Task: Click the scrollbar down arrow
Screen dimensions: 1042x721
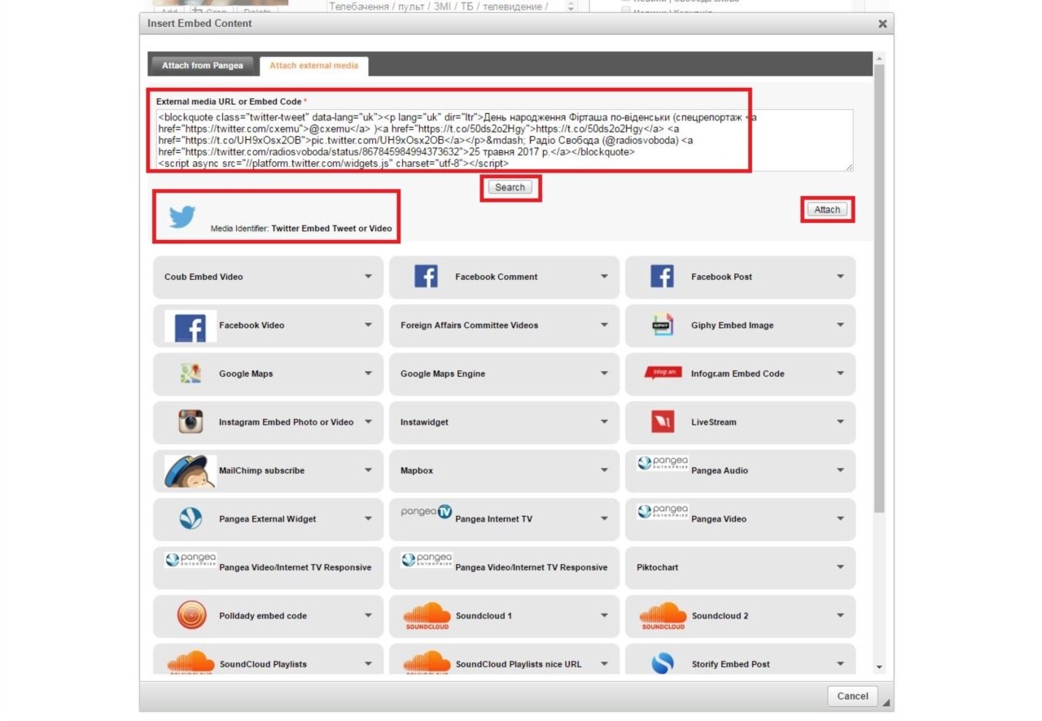Action: [x=878, y=667]
